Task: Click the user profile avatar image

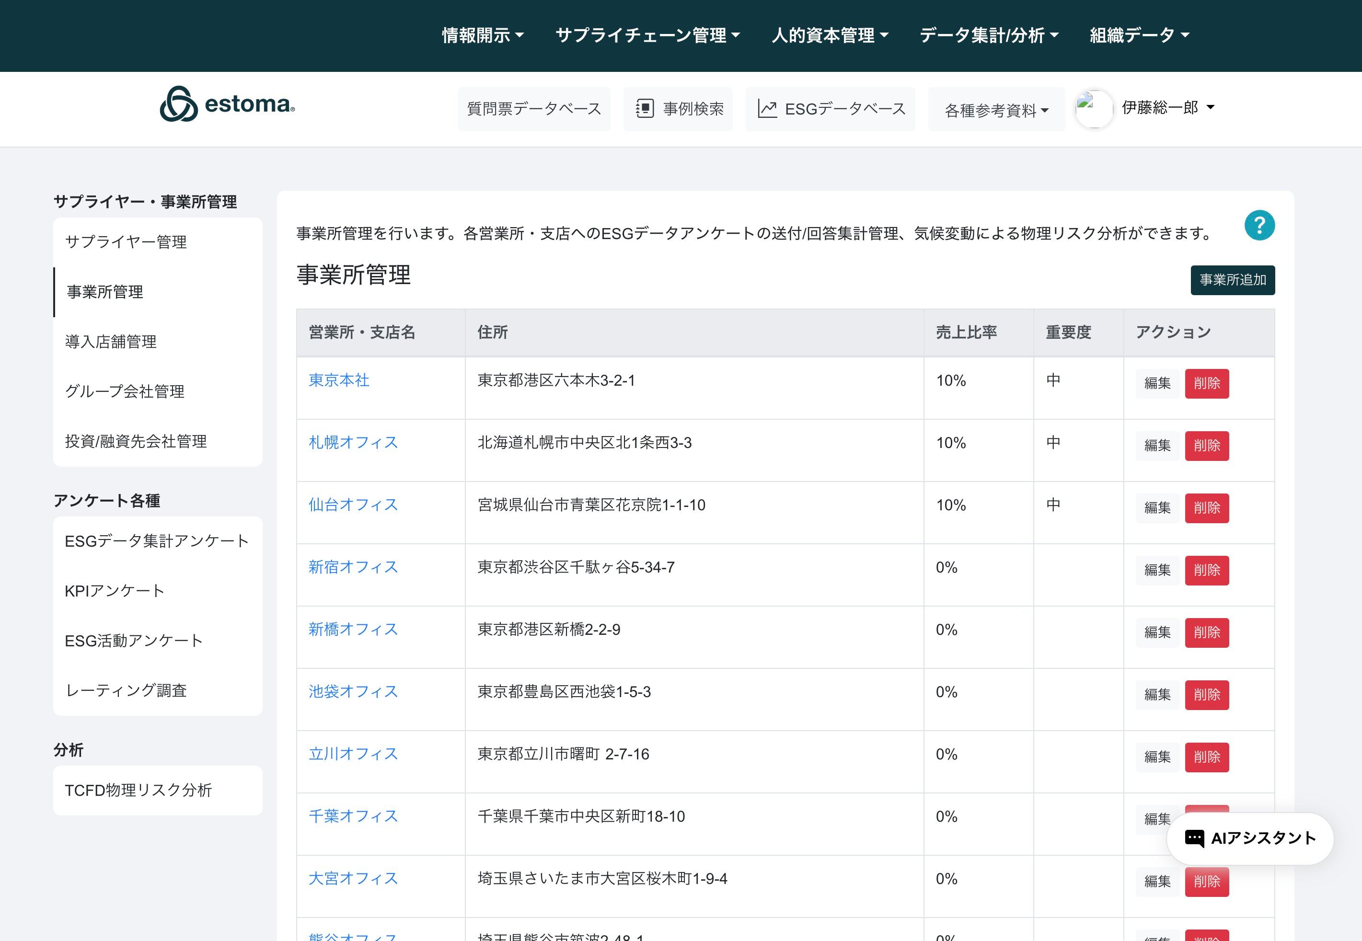Action: [x=1094, y=108]
